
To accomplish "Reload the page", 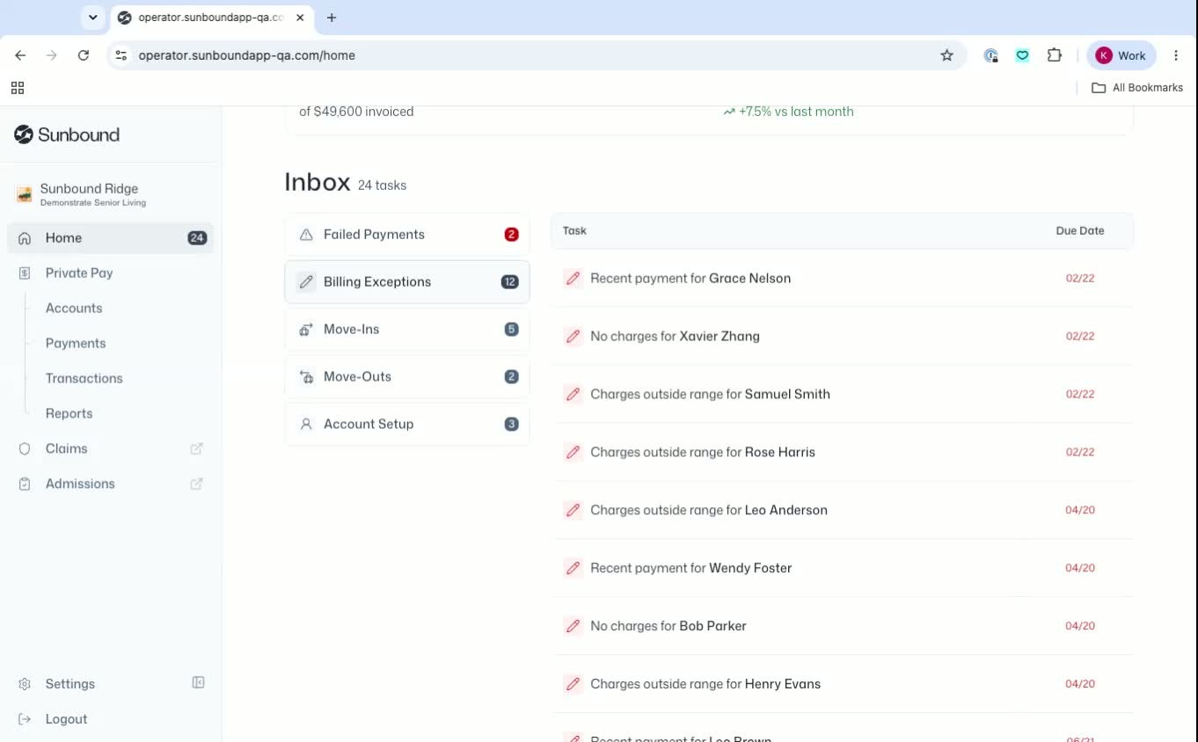I will 84,55.
